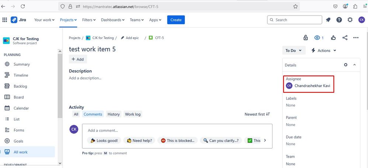Open the CK profile avatar menu
Screen dimensions: 368x168
coord(361,20)
